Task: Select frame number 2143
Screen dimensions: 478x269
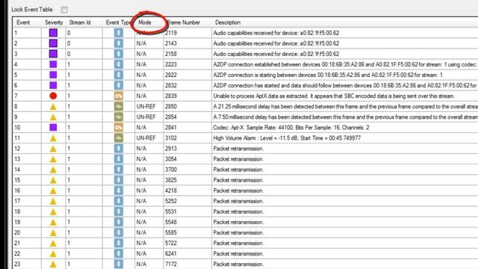Action: pyautogui.click(x=171, y=43)
